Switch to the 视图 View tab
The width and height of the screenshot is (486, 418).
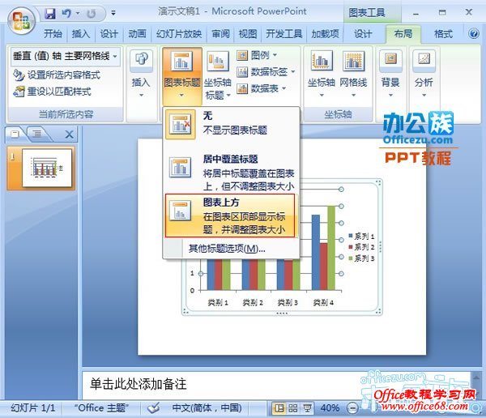coord(248,33)
